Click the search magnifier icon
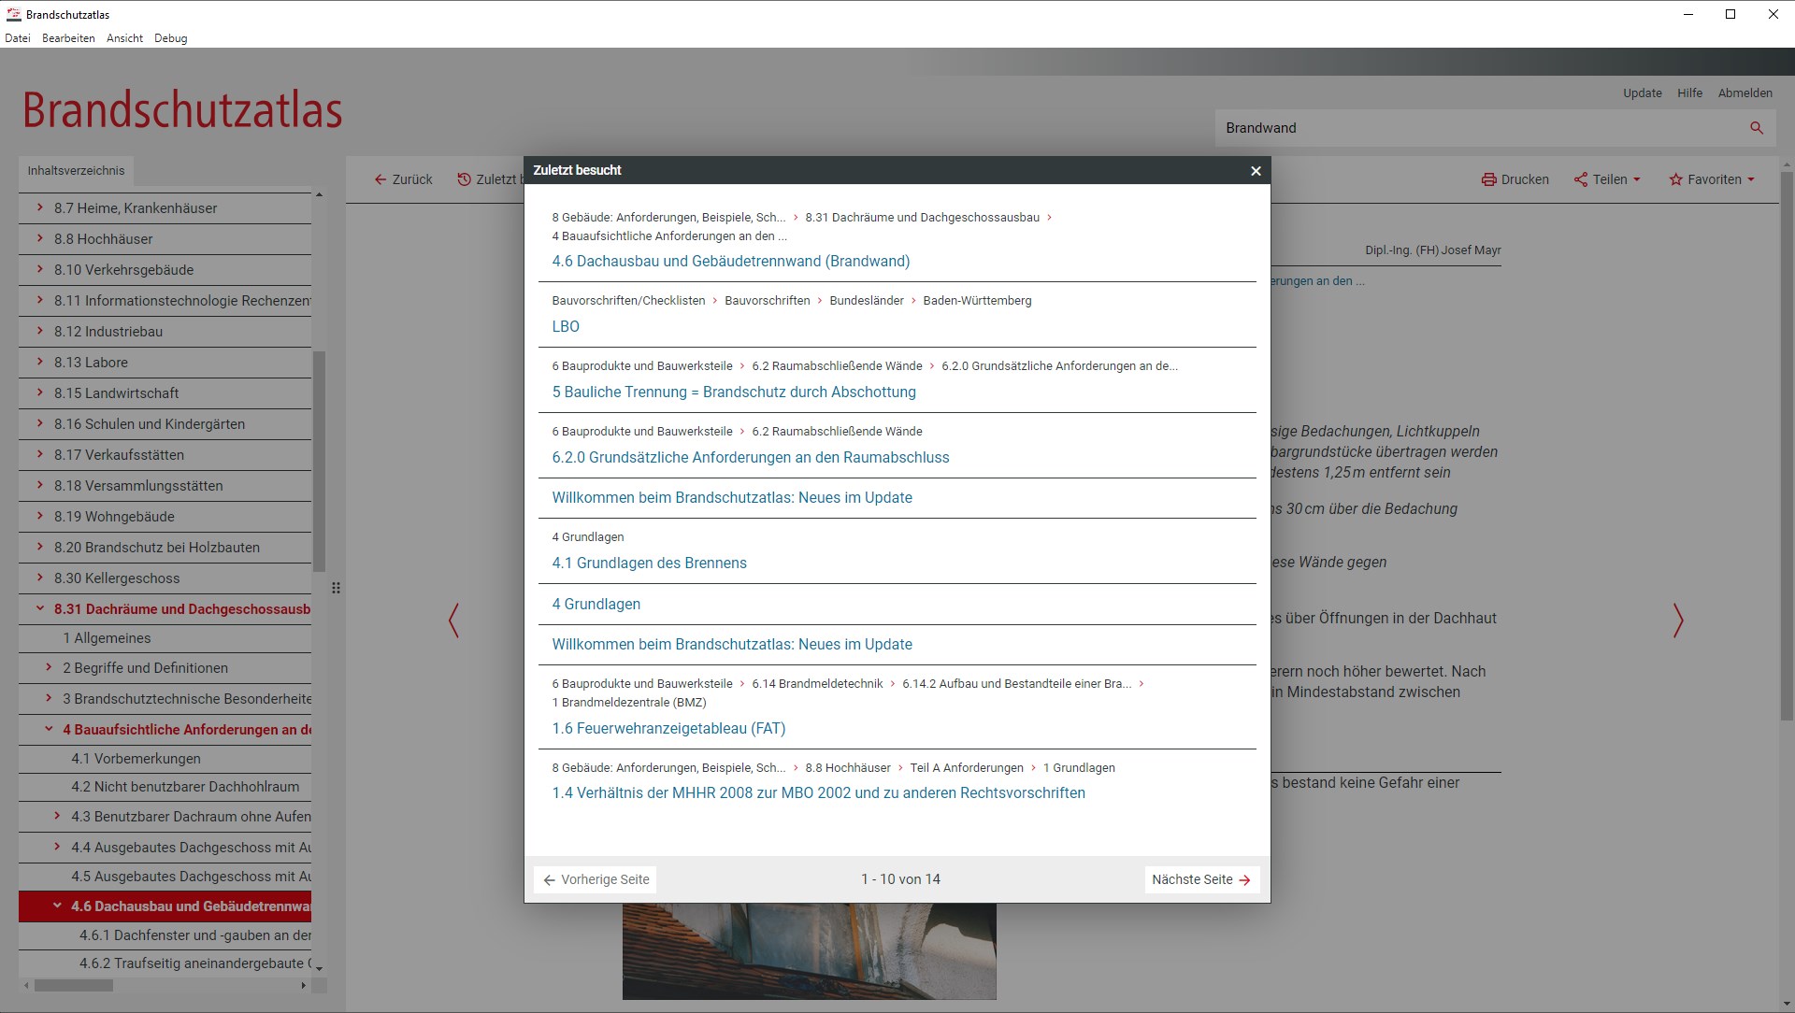Screen dimensions: 1795x1013 click(x=1757, y=128)
